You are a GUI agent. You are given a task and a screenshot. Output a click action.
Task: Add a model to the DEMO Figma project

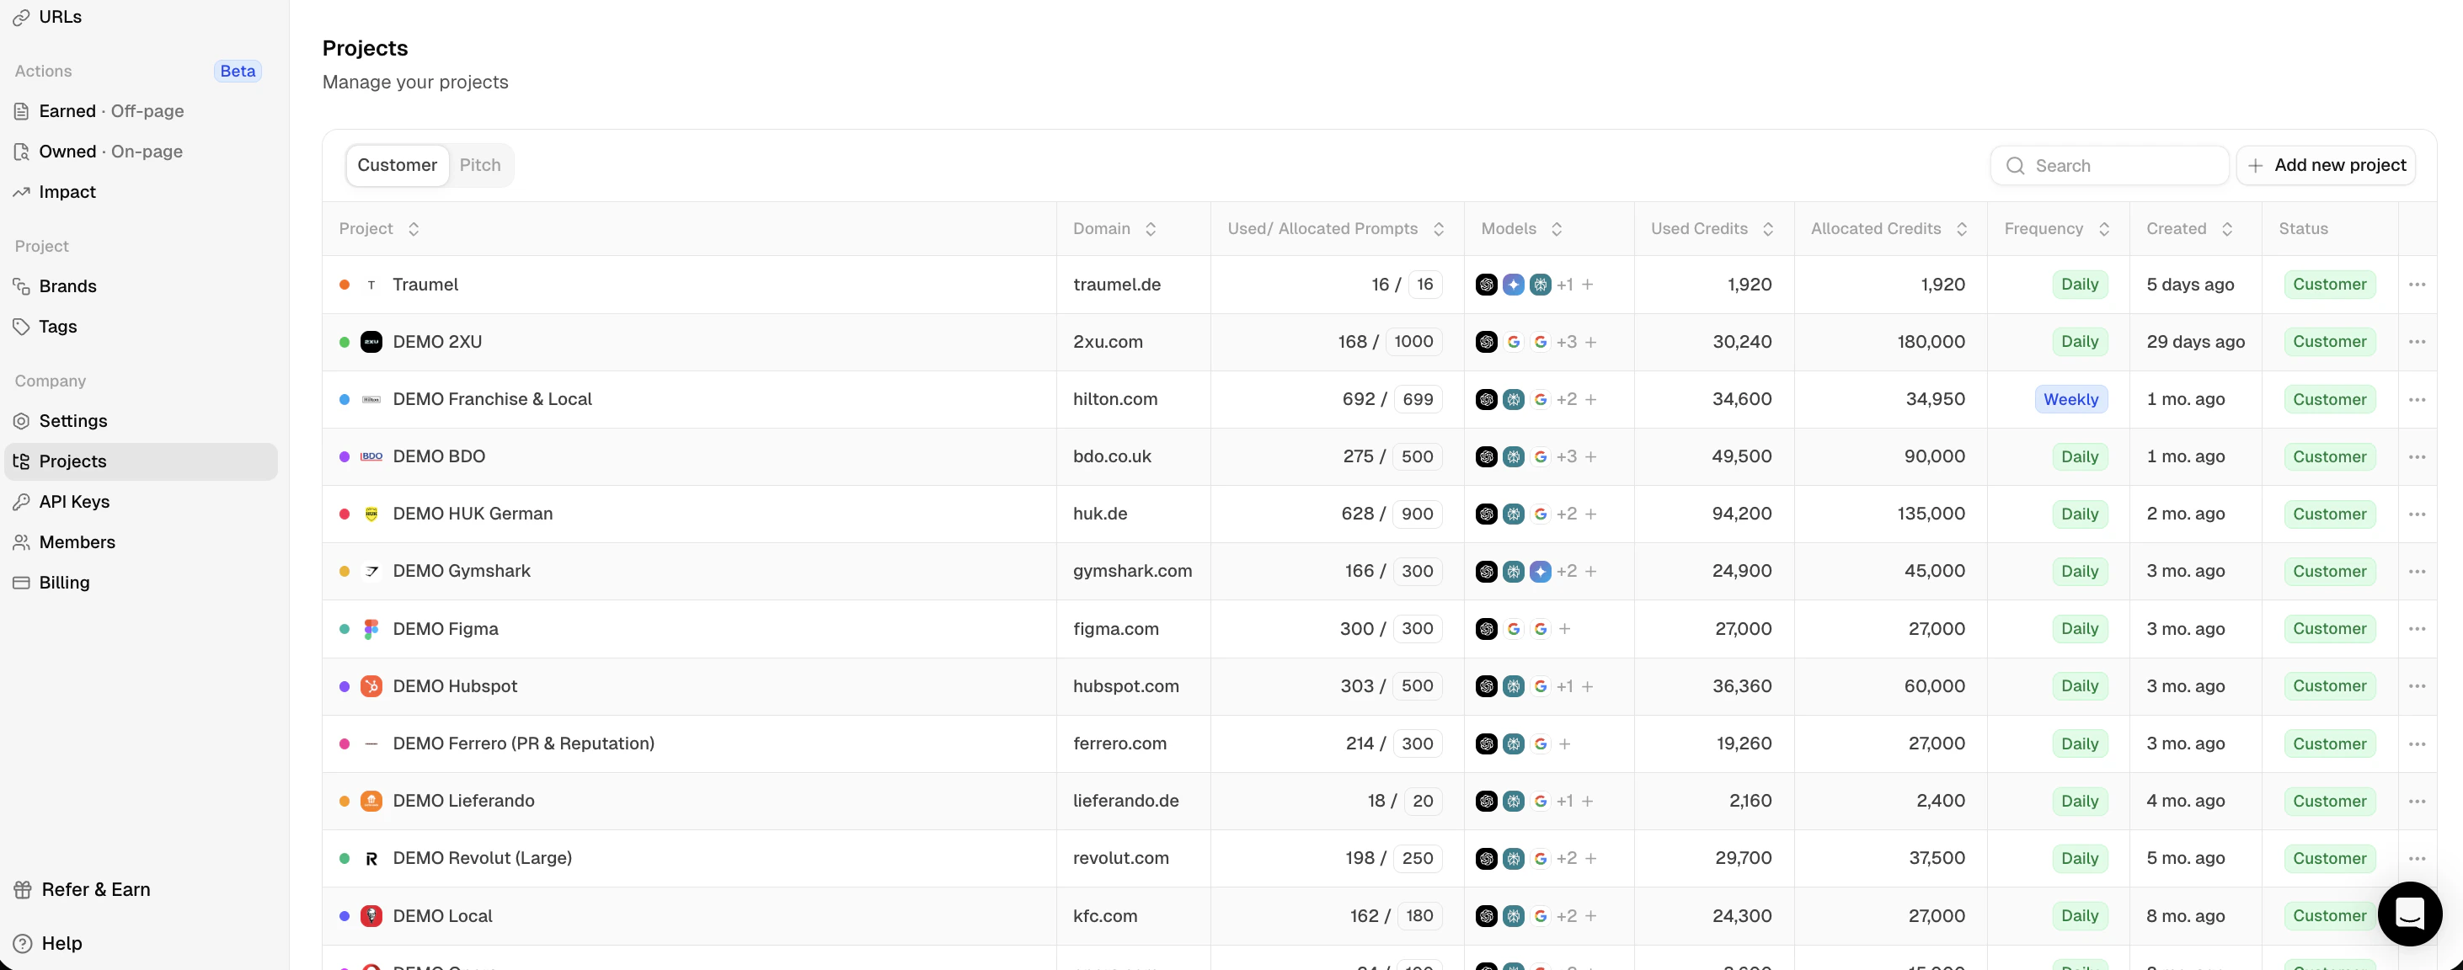(1564, 629)
